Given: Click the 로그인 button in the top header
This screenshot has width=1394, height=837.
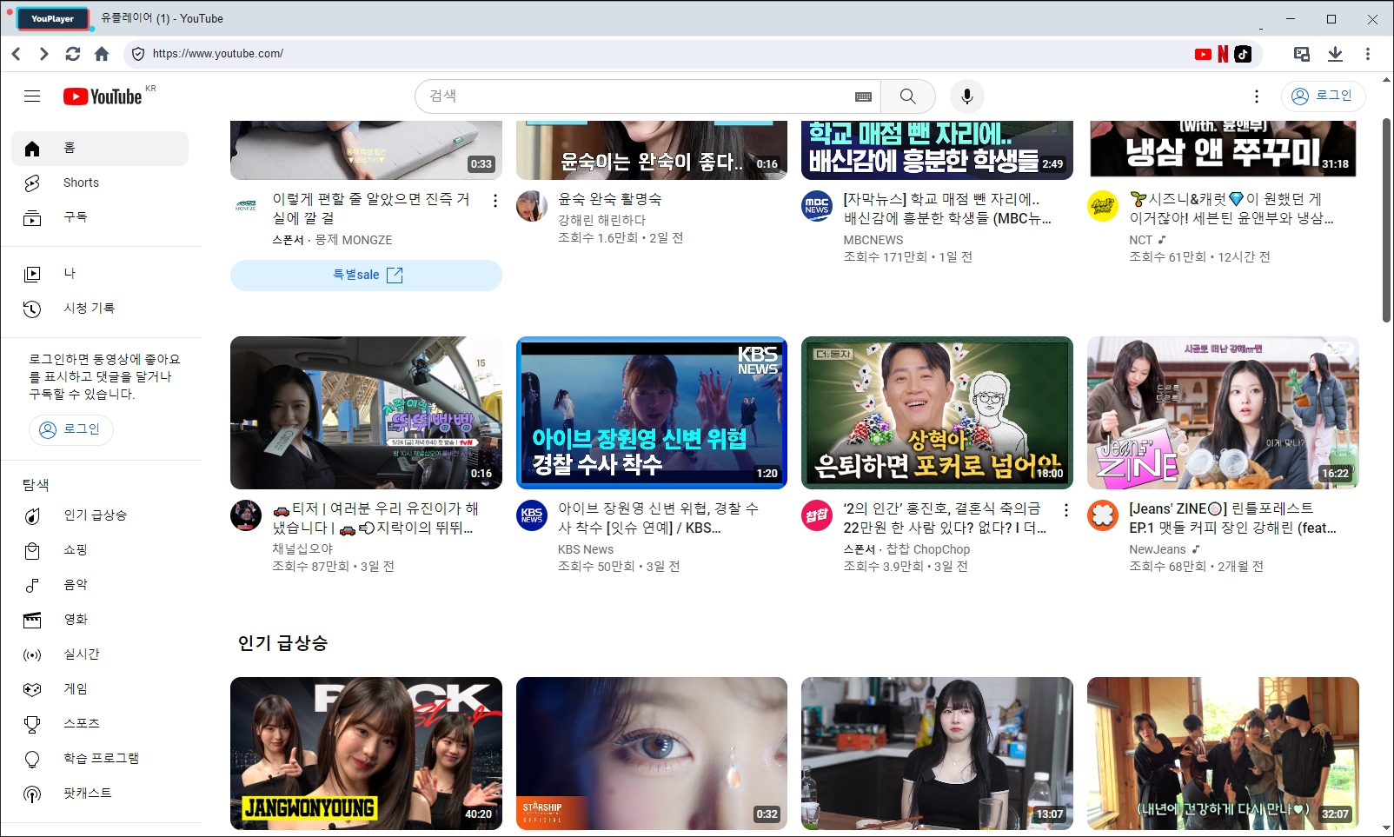Looking at the screenshot, I should [x=1323, y=96].
